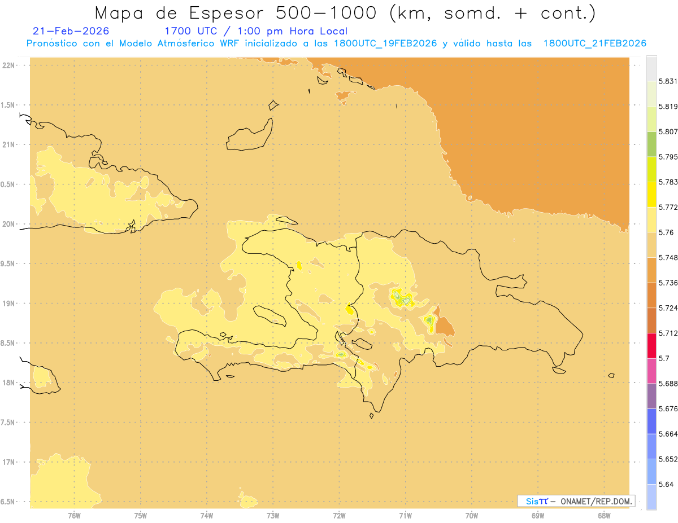
Task: Click Gonâve island in the Haitian gulf
Action: [x=270, y=316]
